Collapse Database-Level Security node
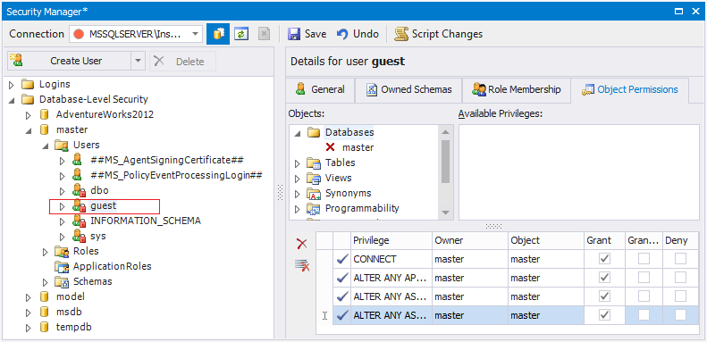707x342 pixels. tap(12, 100)
